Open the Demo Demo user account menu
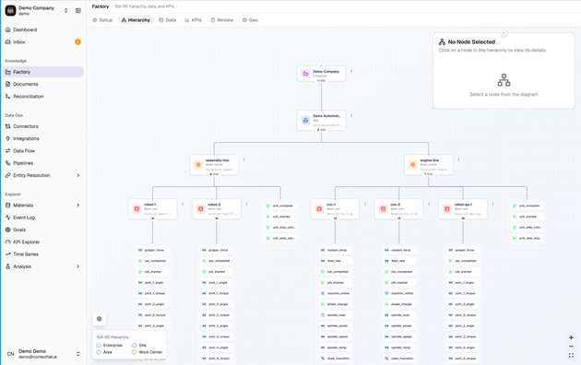The height and width of the screenshot is (365, 581). tap(43, 354)
